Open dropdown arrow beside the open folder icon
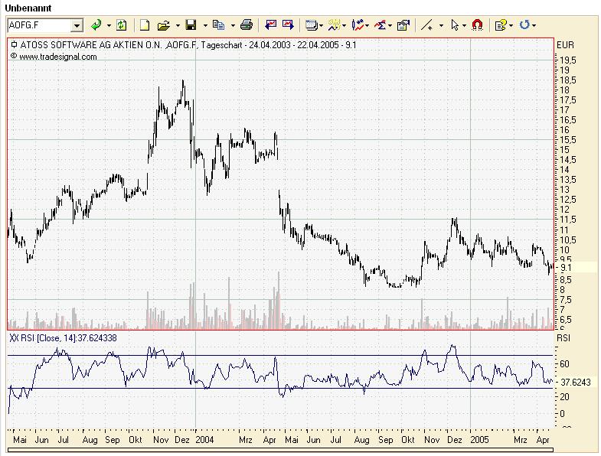 pyautogui.click(x=178, y=26)
